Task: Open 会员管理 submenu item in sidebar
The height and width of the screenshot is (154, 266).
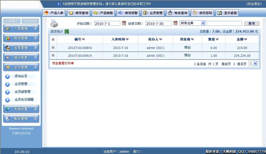Action: click(21, 84)
